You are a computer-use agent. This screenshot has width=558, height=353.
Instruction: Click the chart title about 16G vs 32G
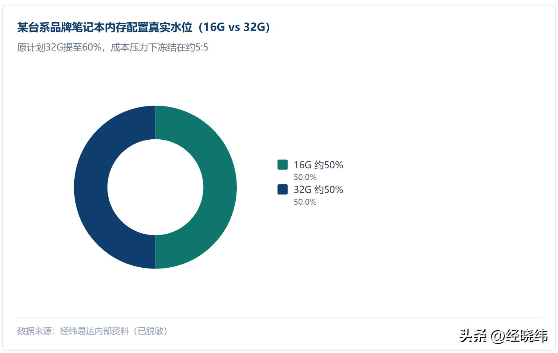click(x=144, y=27)
